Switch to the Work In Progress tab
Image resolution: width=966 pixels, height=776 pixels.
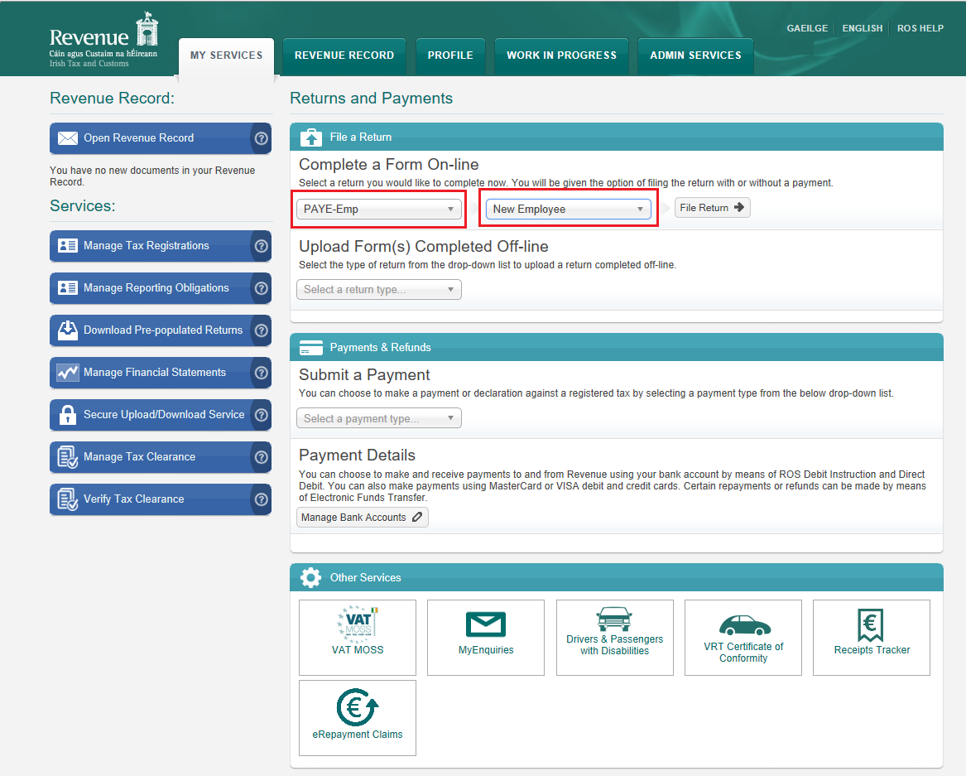pyautogui.click(x=561, y=55)
